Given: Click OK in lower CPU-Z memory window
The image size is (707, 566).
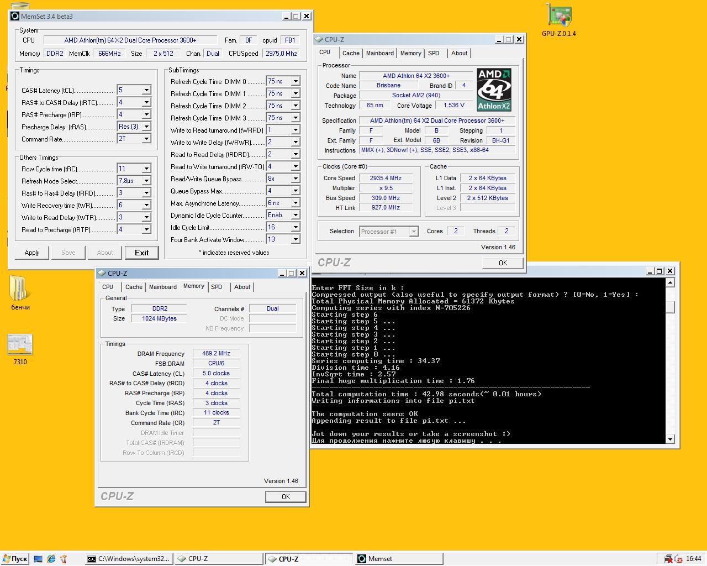Looking at the screenshot, I should (x=286, y=496).
